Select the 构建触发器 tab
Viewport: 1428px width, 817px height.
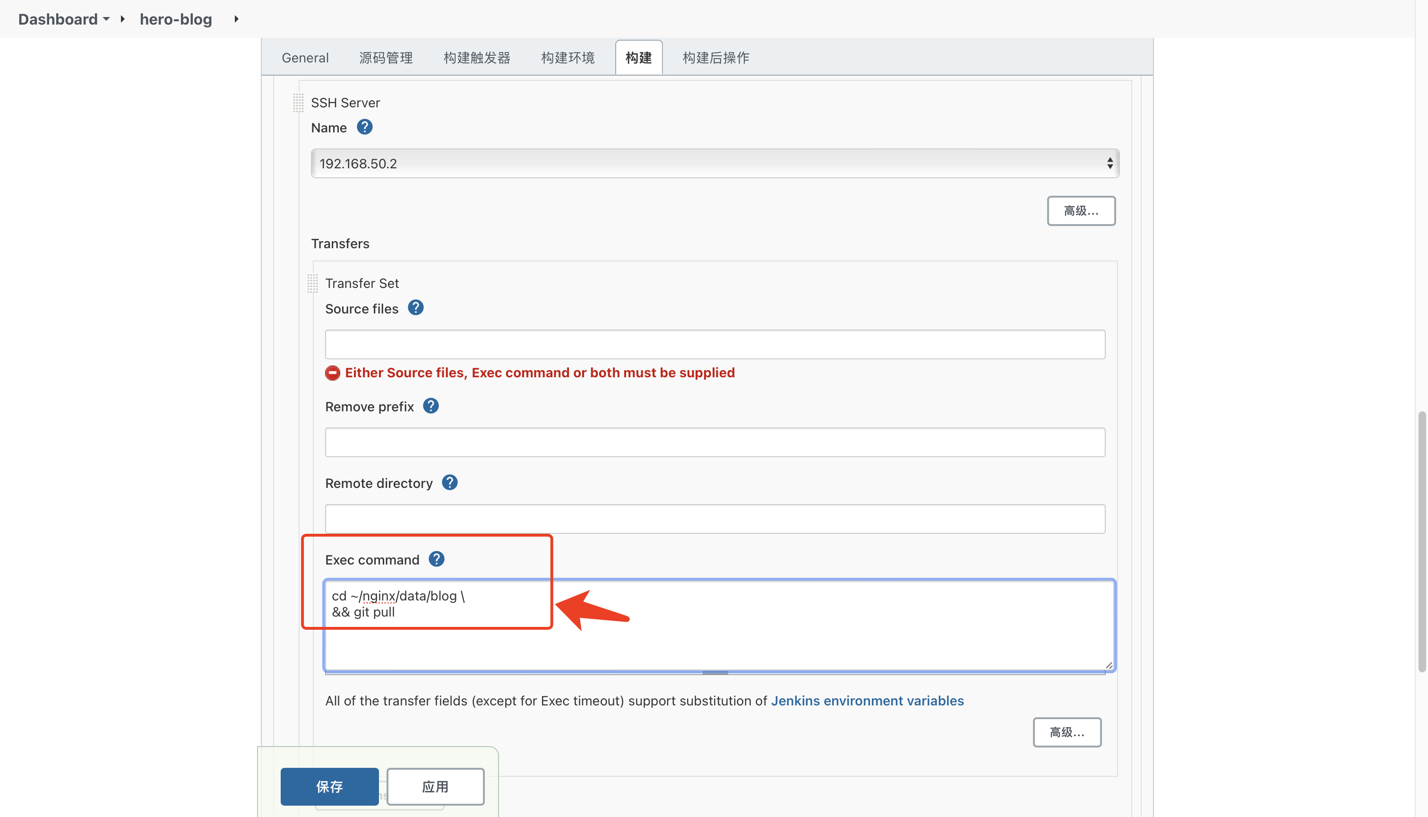pyautogui.click(x=477, y=58)
